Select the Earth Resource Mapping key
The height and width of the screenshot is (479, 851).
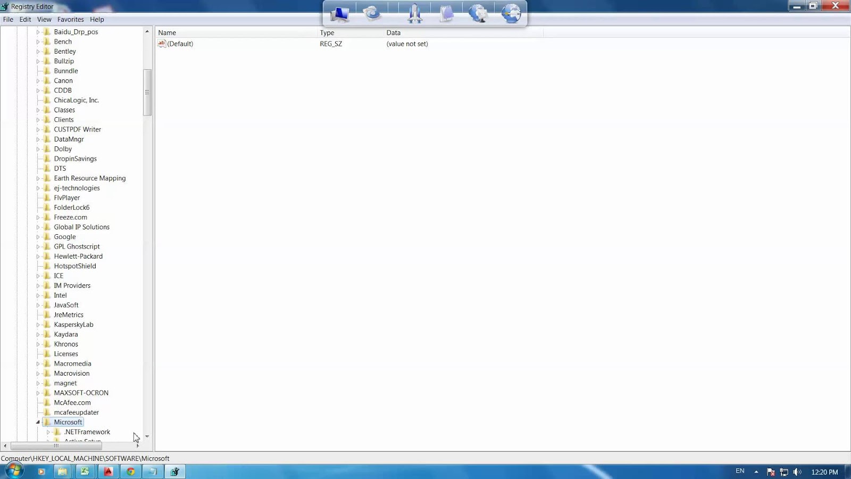(90, 178)
